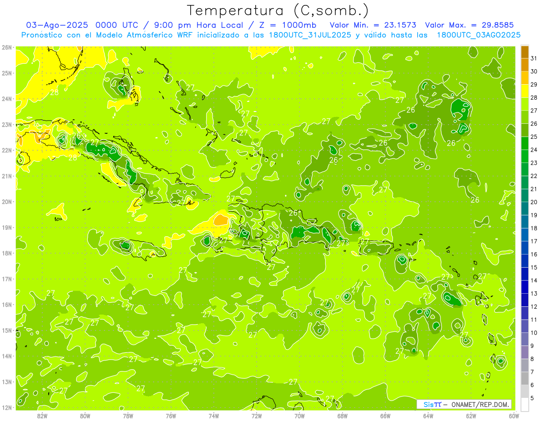Viewport: 546px width, 422px height.
Task: Click color scale label "20"
Action: pyautogui.click(x=534, y=202)
